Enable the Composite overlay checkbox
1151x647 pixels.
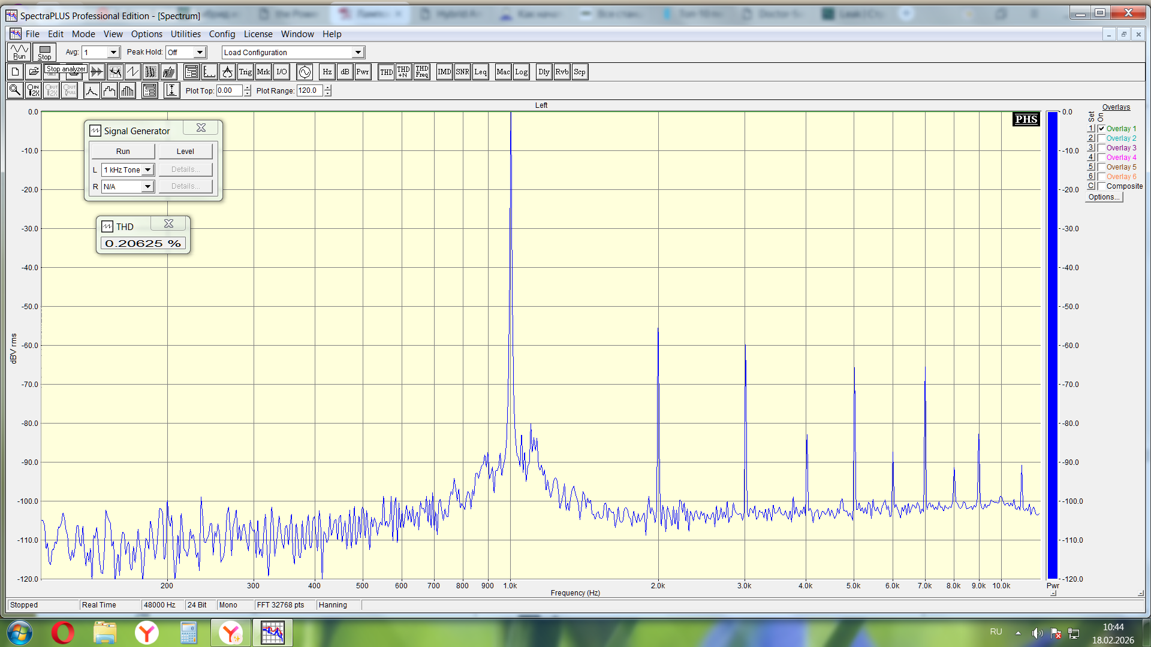(x=1101, y=186)
